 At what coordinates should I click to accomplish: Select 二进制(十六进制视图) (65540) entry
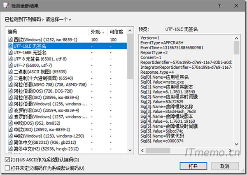(43, 78)
